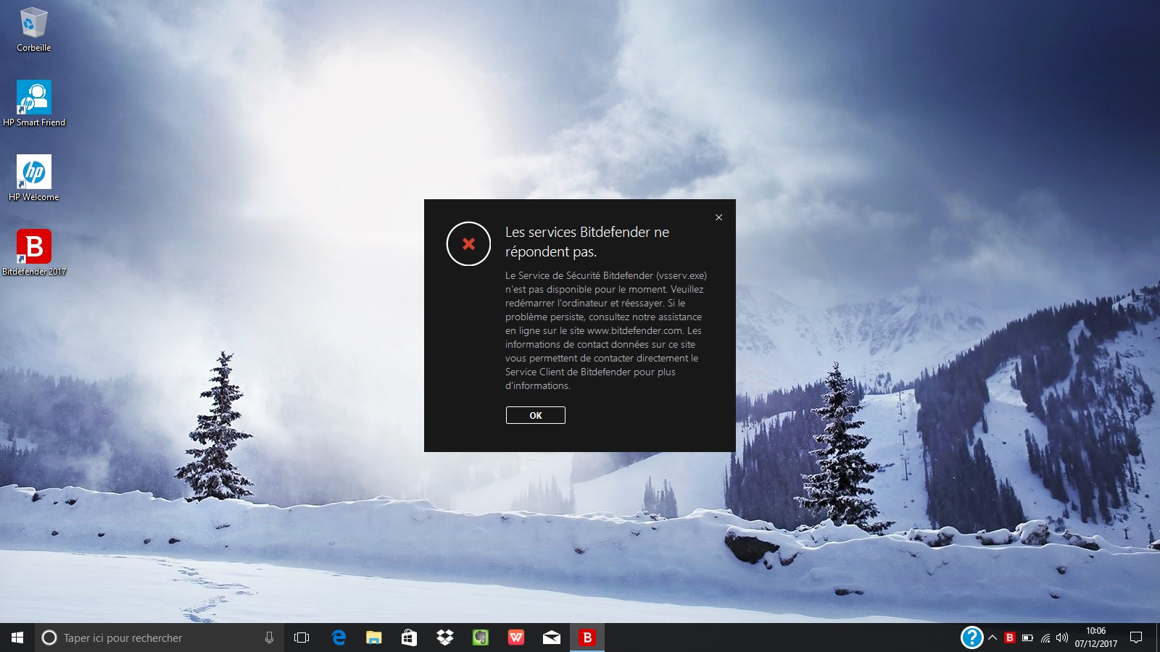Click the clock showing 10:06 07/12/2017
The height and width of the screenshot is (652, 1160).
click(1096, 638)
